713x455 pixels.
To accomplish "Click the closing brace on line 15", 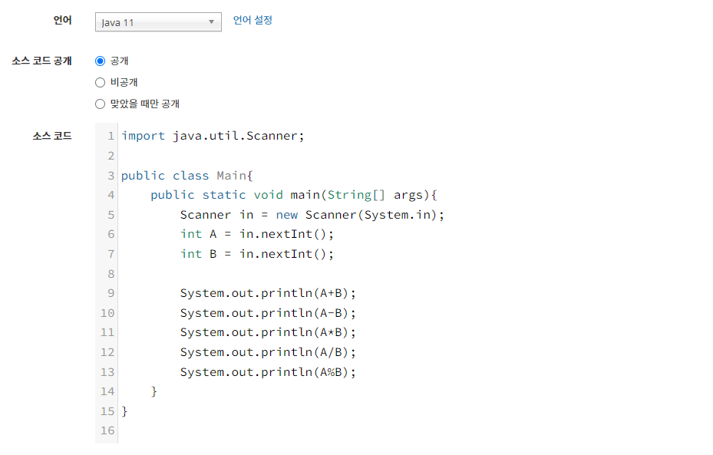I will pos(124,411).
